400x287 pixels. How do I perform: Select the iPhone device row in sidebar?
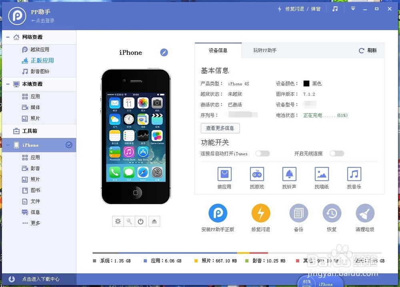39,145
